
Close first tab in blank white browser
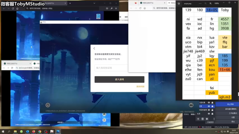pos(165,3)
